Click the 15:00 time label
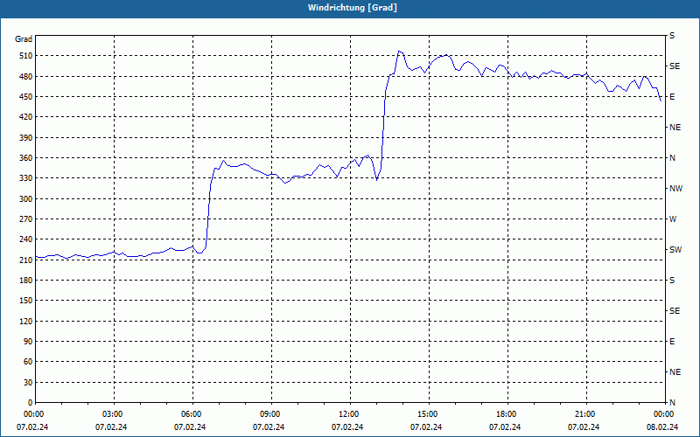700x437 pixels. point(429,414)
